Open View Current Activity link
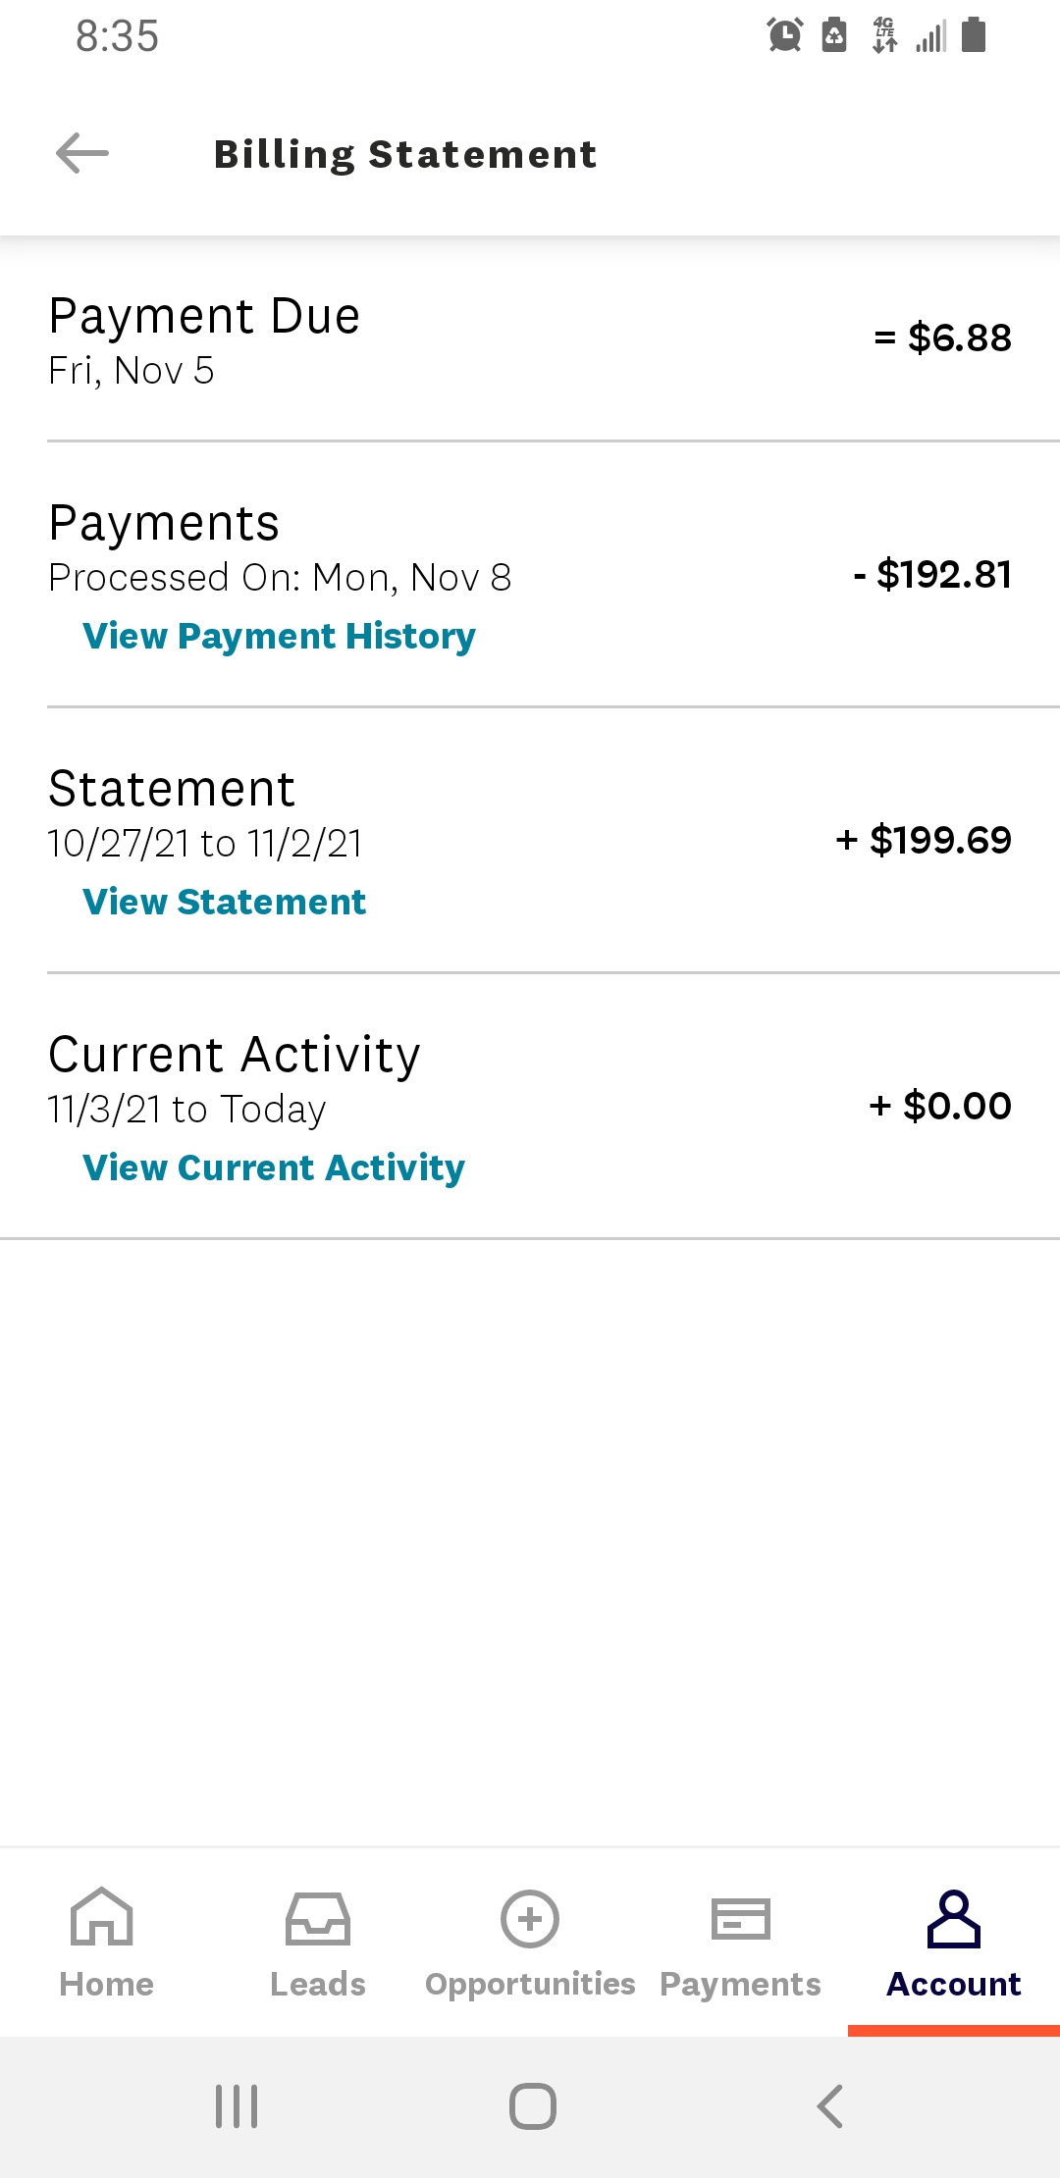The image size is (1060, 2178). [x=274, y=1168]
